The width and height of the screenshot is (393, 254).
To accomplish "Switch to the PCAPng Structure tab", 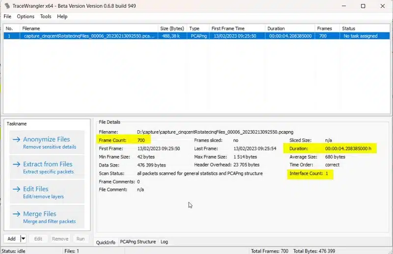I will tap(138, 242).
